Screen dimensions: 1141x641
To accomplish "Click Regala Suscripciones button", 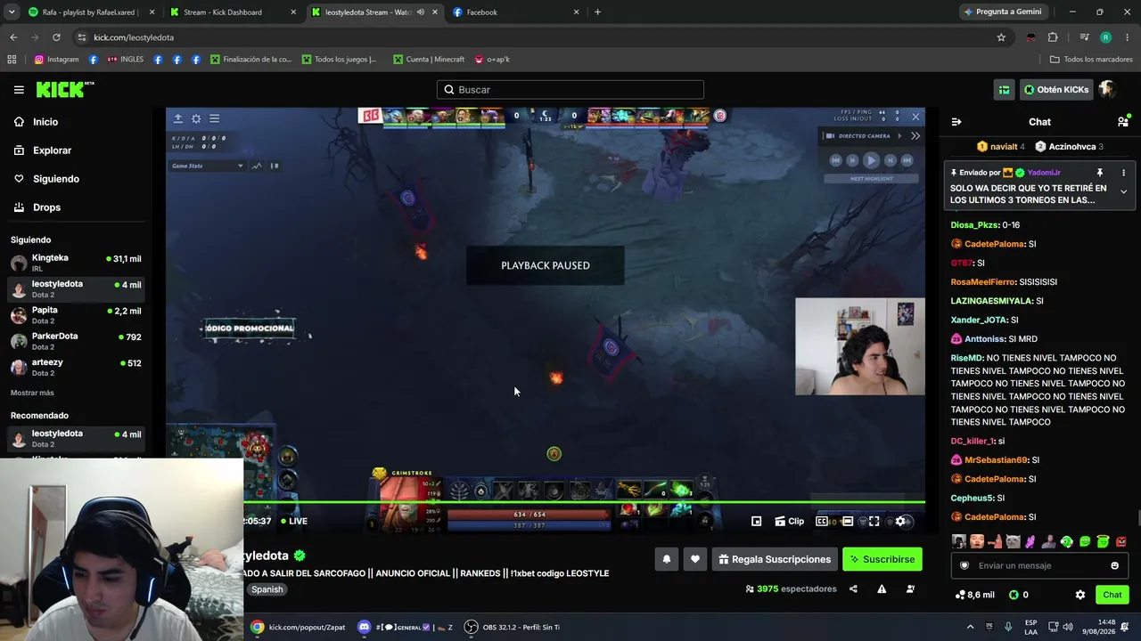I will point(775,559).
